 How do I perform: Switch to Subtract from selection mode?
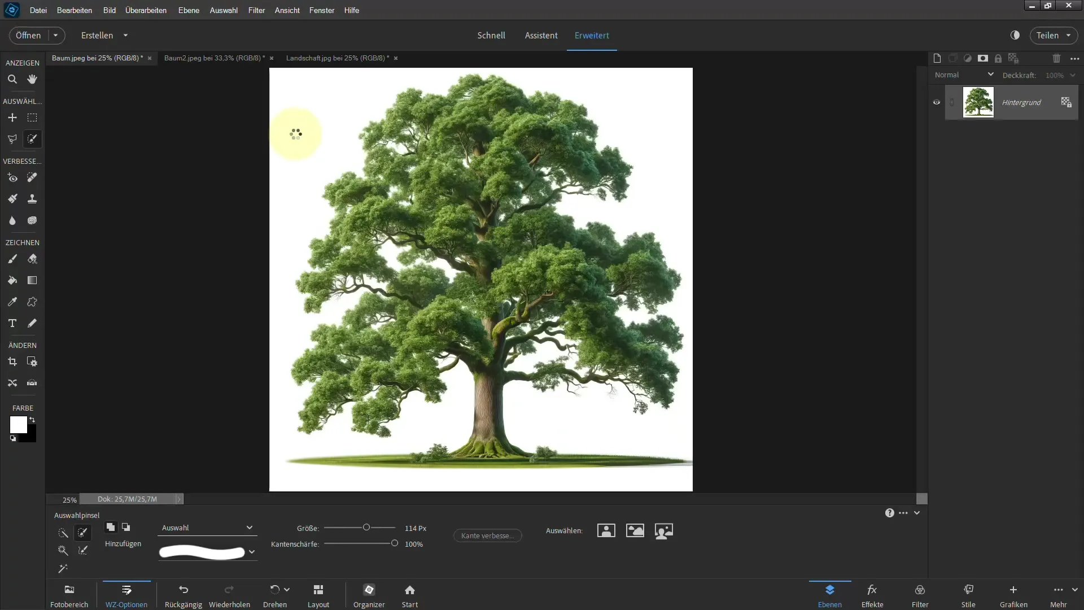[x=126, y=527]
